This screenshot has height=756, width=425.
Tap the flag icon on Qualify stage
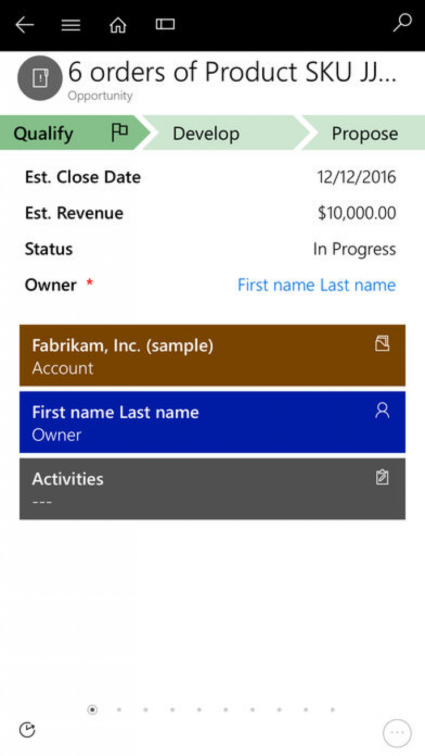pos(120,133)
